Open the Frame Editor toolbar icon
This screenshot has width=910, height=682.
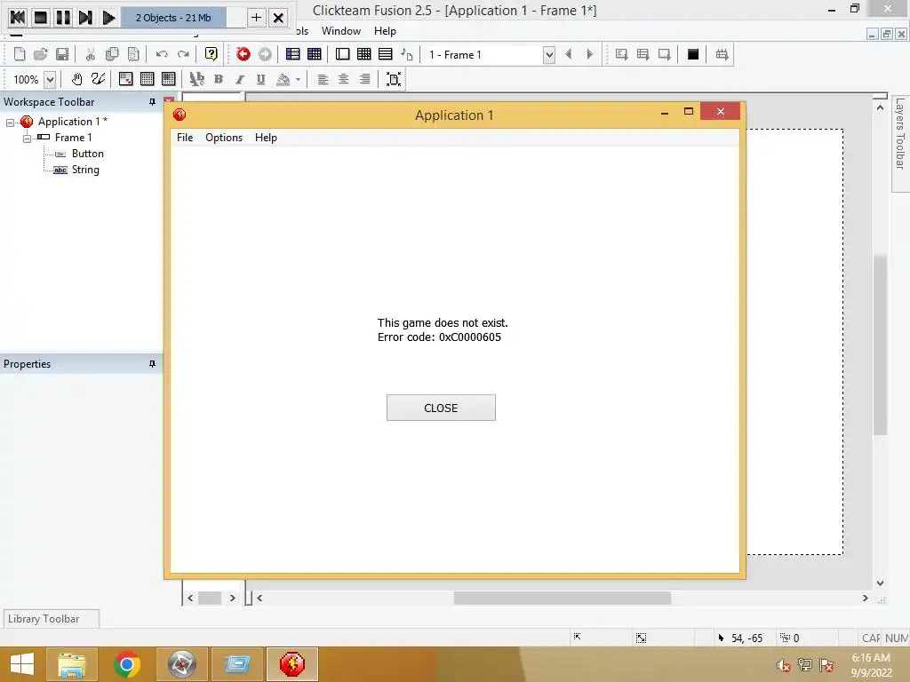point(342,54)
